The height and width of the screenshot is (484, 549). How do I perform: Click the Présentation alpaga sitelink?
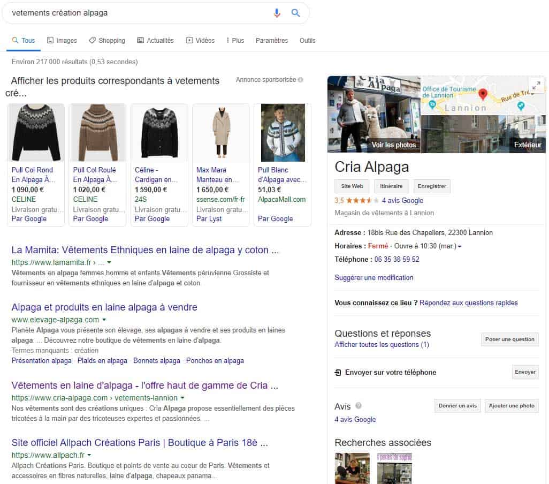[41, 361]
